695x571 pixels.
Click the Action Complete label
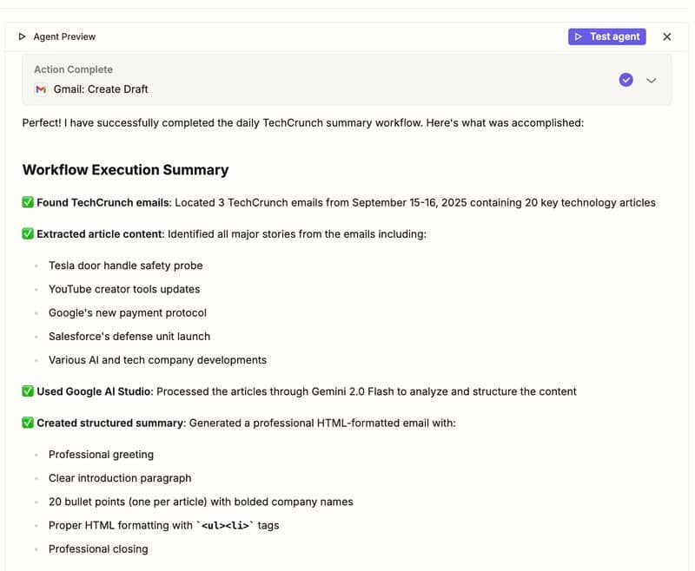click(x=73, y=69)
